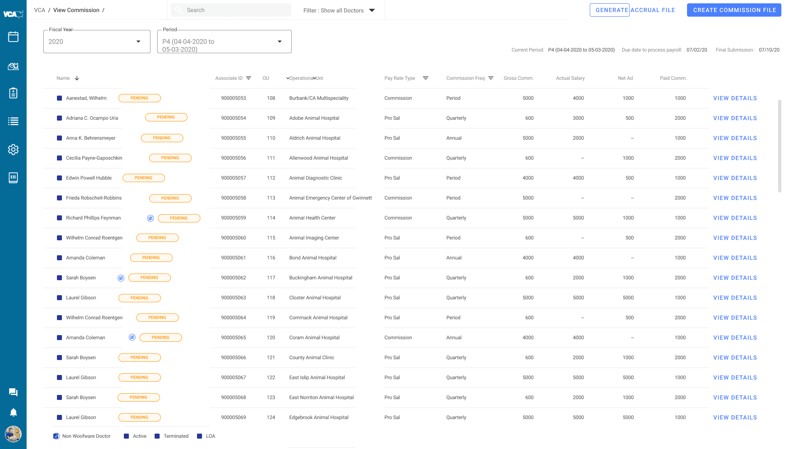
Task: Toggle checkbox for Frieda Robscheit-Robbins
Action: coord(59,198)
